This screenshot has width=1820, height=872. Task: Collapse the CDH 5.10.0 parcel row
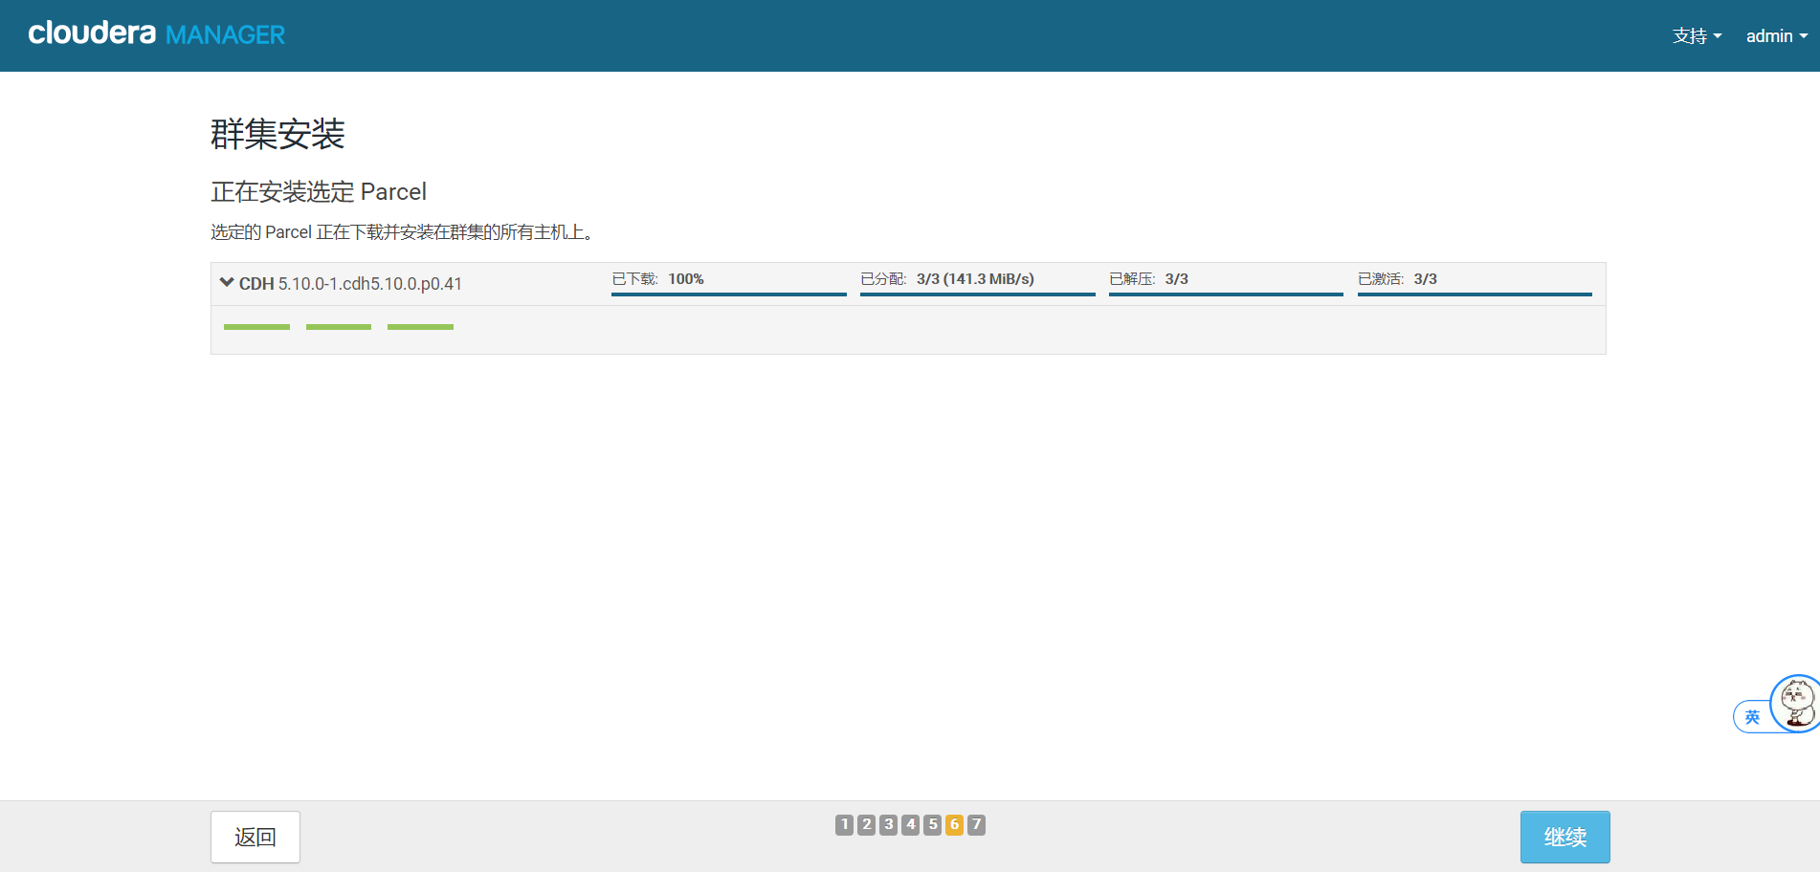(227, 282)
